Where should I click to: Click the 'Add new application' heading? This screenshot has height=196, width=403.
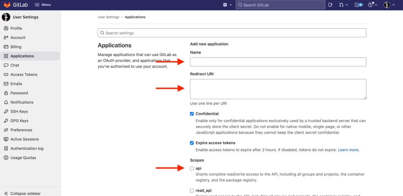[209, 44]
